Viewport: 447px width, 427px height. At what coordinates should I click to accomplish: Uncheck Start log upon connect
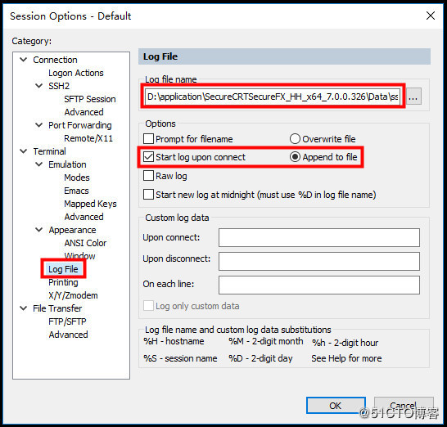148,157
